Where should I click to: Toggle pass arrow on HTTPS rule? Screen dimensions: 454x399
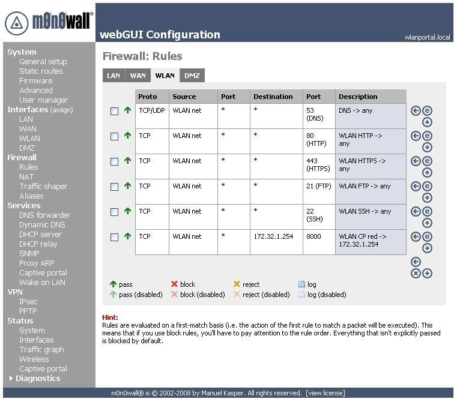click(128, 160)
